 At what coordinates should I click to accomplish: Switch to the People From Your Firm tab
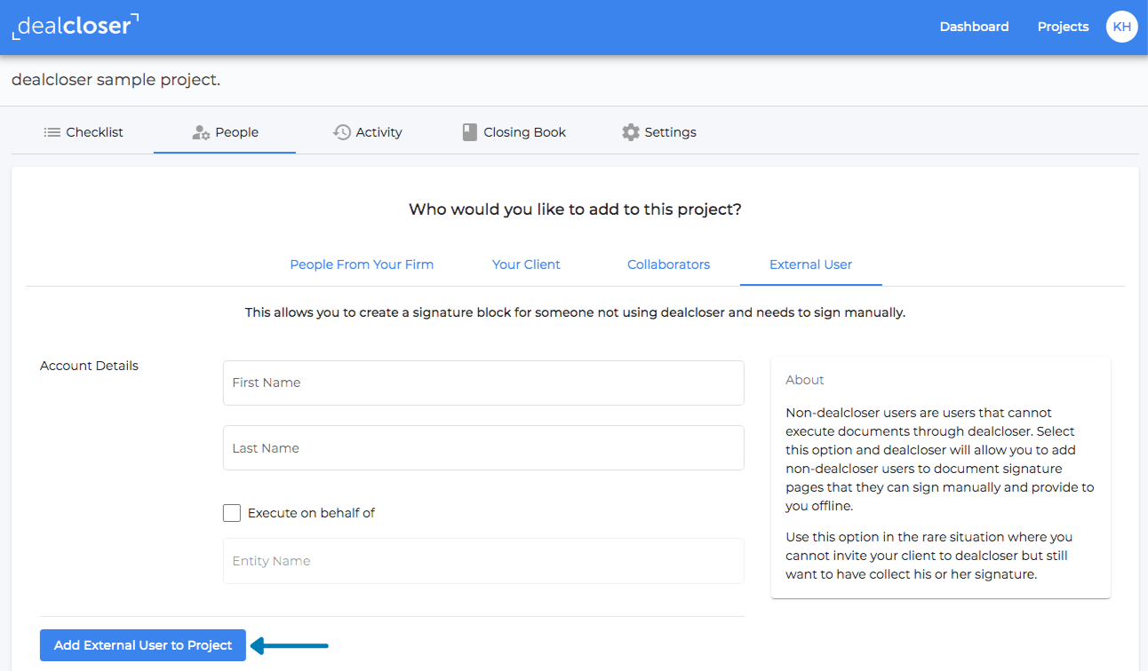click(361, 264)
